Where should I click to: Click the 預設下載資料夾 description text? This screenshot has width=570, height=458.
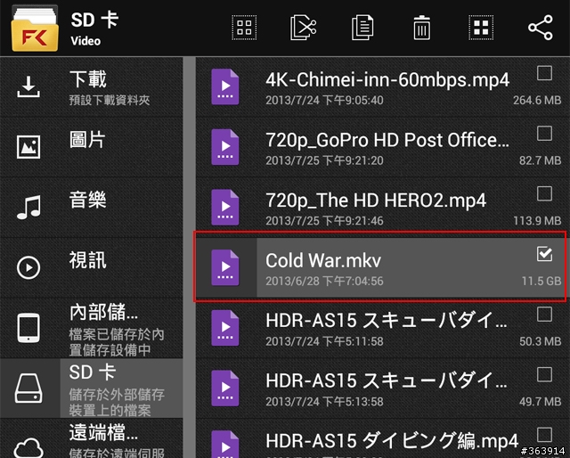point(110,100)
